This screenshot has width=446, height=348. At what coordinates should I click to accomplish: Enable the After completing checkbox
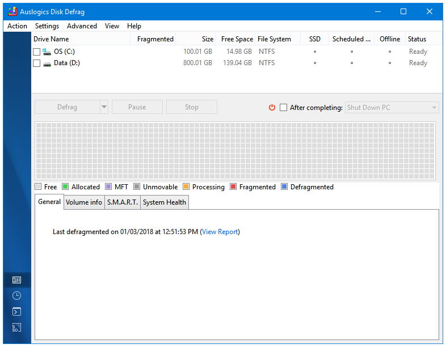click(x=283, y=107)
